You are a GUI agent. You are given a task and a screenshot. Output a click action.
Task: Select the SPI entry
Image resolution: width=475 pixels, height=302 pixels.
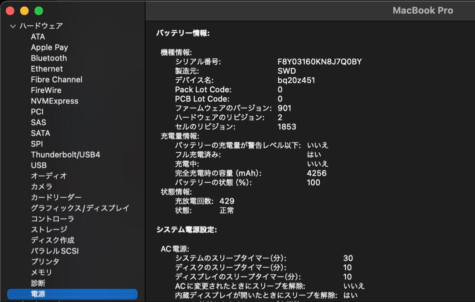(37, 144)
